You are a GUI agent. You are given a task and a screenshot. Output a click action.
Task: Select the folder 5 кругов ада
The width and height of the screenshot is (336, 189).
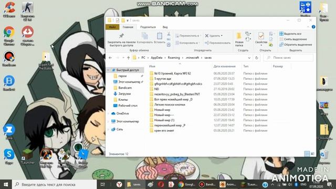[162, 79]
